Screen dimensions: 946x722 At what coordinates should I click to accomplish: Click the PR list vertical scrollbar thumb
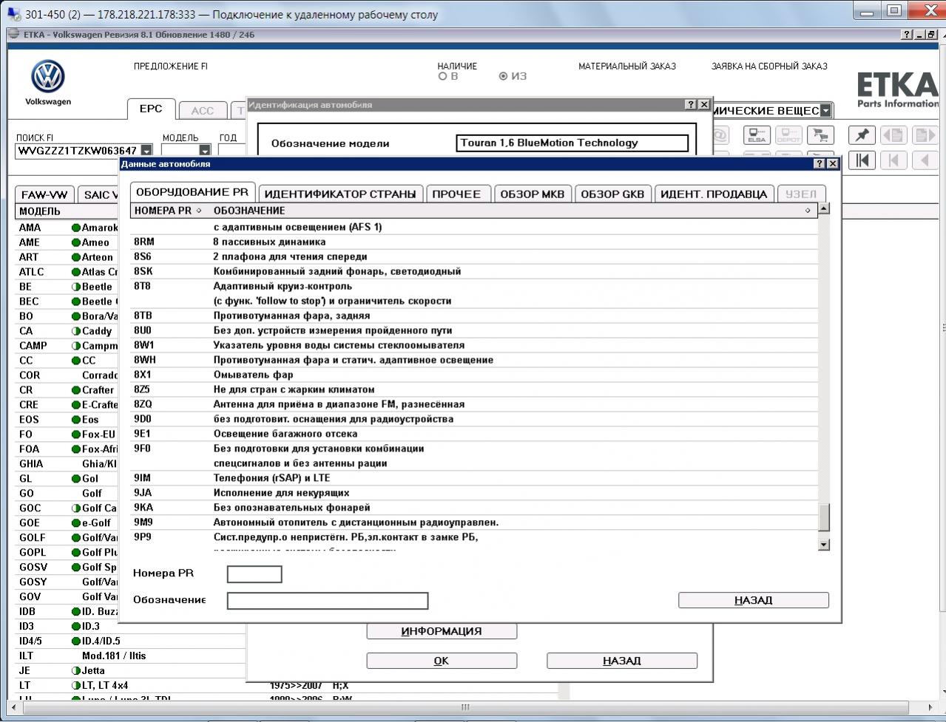(x=824, y=518)
